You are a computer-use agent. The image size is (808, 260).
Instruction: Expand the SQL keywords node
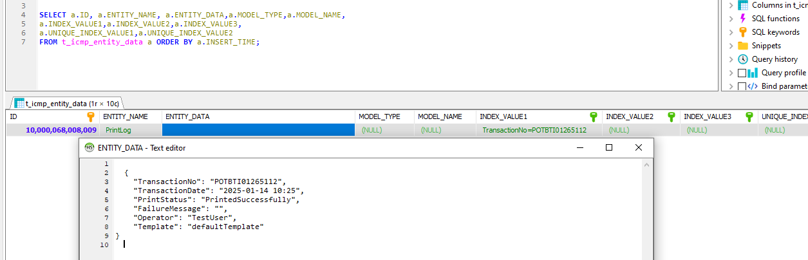point(731,32)
